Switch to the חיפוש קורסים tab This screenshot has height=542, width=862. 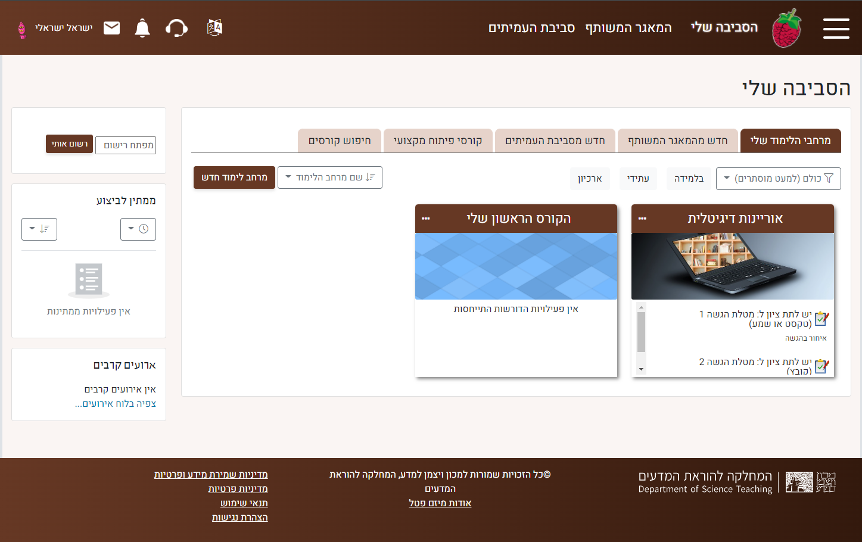coord(340,141)
